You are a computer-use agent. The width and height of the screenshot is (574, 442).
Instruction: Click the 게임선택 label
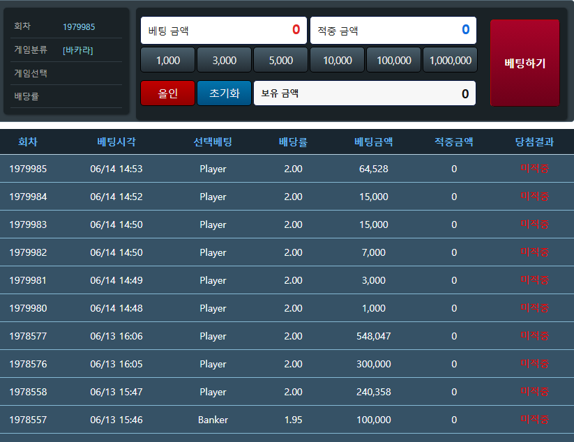click(31, 73)
